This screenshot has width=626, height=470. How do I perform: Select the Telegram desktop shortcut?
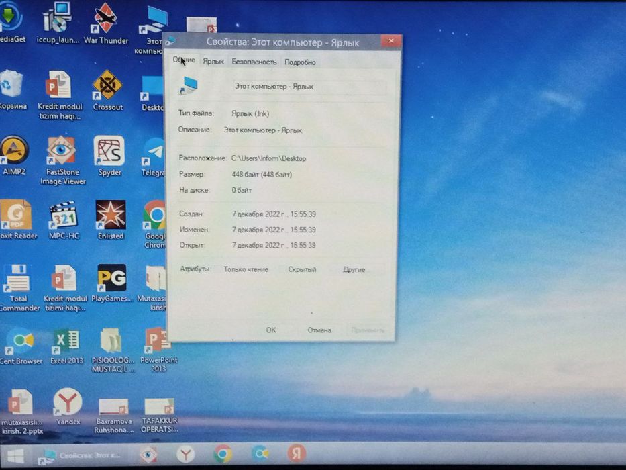click(154, 158)
